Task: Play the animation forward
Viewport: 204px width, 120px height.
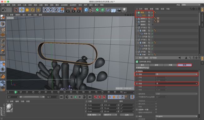Action: point(75,97)
